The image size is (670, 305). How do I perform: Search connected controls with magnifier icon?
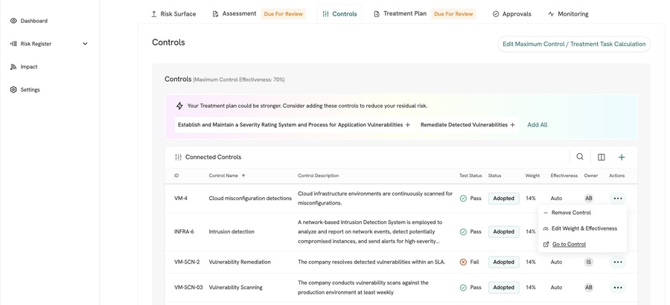pos(580,157)
